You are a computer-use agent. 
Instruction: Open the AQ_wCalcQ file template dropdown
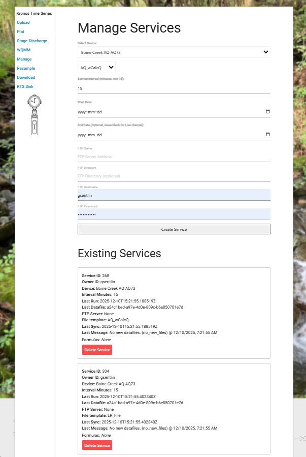(96, 68)
